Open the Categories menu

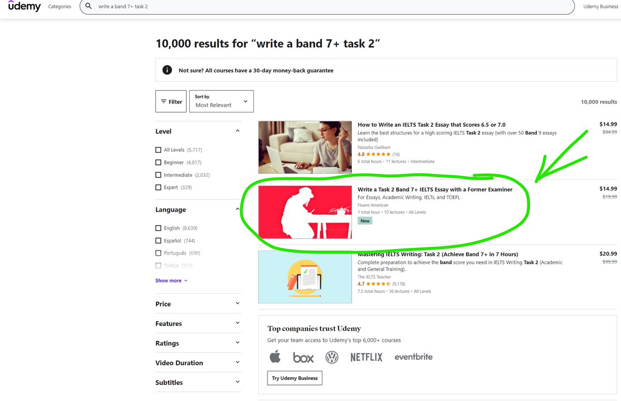(60, 7)
